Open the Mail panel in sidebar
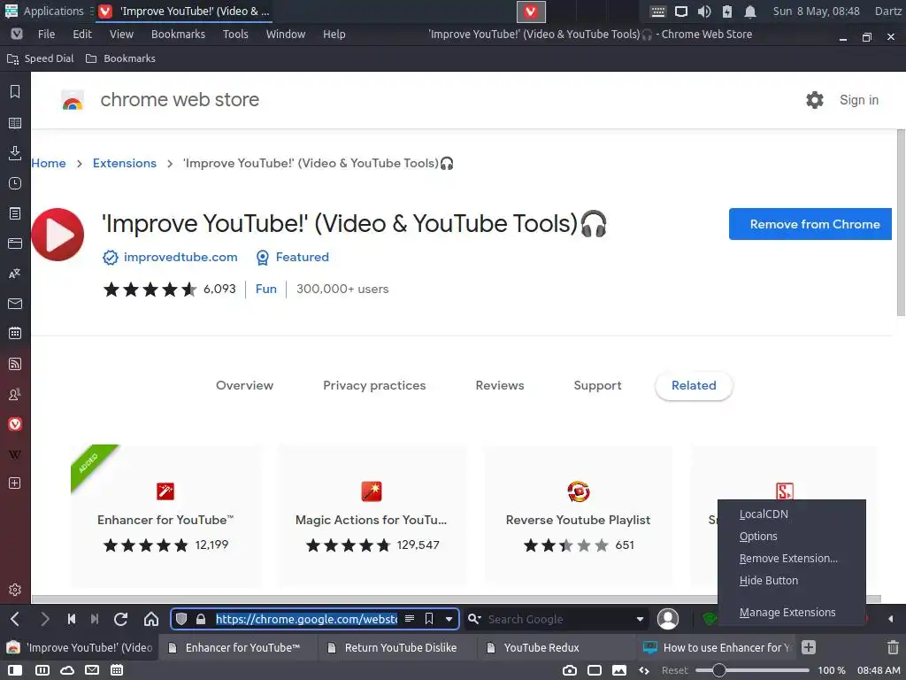 (x=15, y=304)
